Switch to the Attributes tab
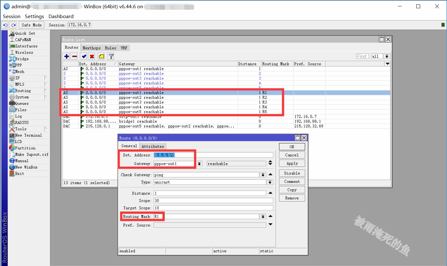This screenshot has height=266, width=447. 153,146
